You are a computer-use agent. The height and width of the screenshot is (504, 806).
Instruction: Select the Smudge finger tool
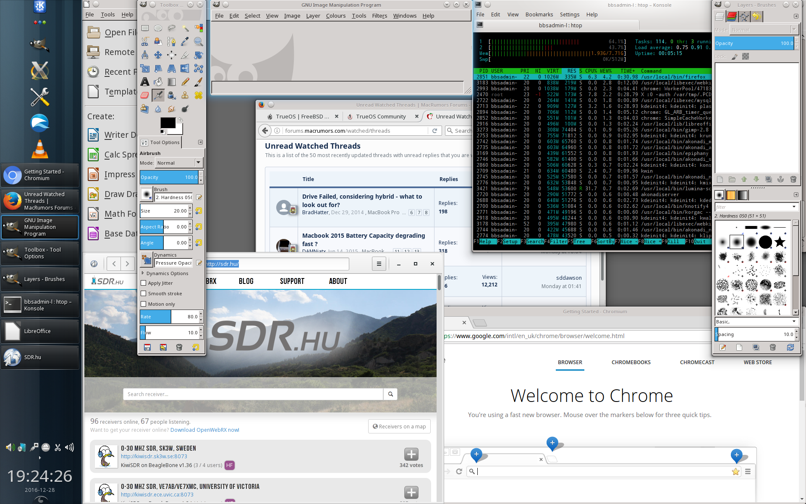click(172, 109)
